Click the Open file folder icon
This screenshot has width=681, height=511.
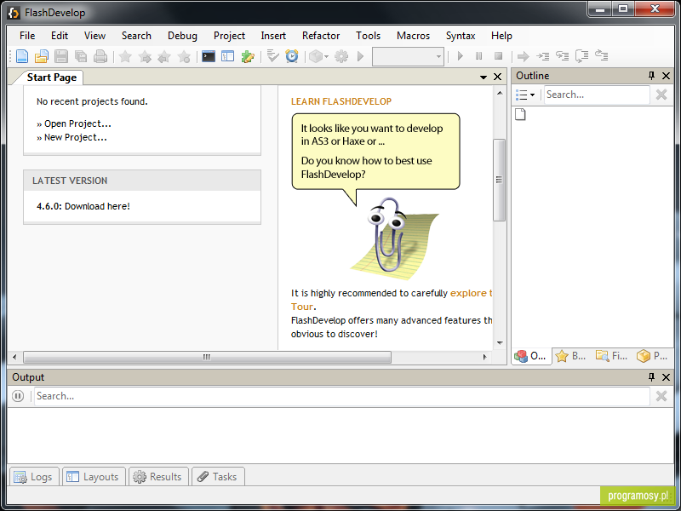pyautogui.click(x=42, y=56)
